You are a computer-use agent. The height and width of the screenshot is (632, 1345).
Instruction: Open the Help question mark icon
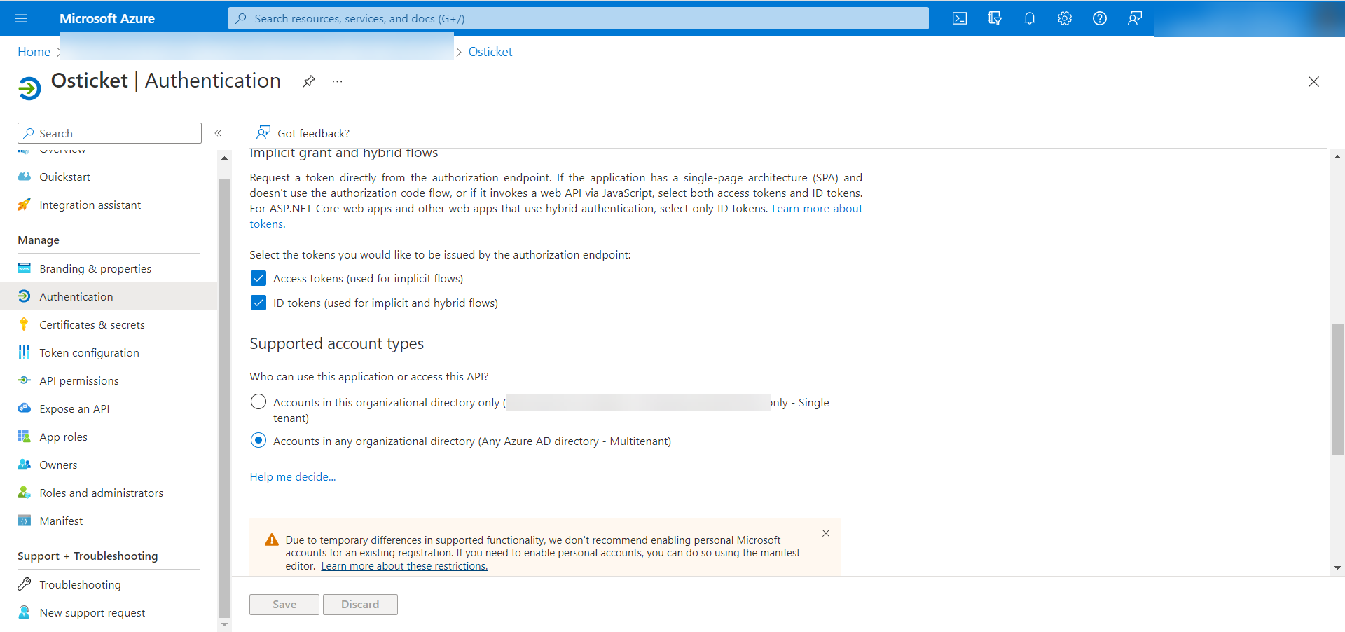click(x=1100, y=18)
